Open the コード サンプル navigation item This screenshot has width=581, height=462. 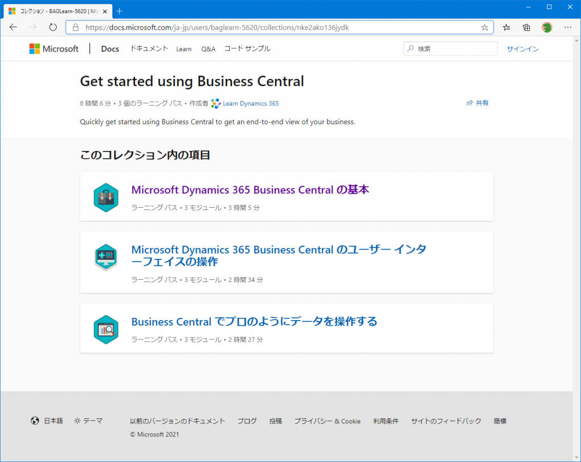click(247, 49)
